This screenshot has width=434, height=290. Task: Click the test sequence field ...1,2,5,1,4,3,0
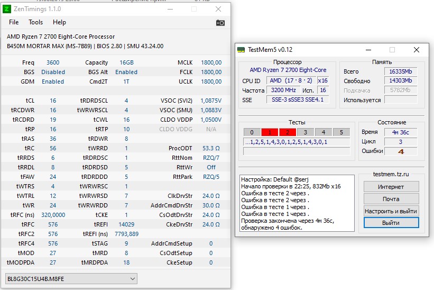pyautogui.click(x=297, y=142)
